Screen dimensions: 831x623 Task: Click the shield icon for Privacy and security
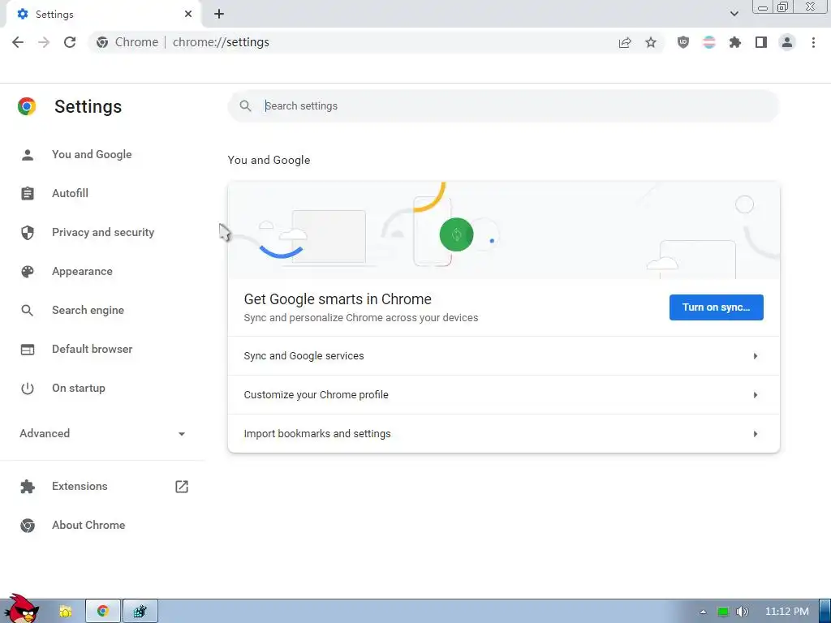click(x=28, y=233)
